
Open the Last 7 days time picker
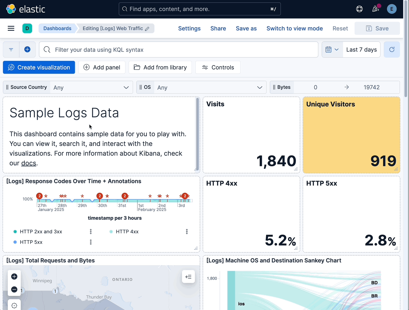tap(361, 50)
